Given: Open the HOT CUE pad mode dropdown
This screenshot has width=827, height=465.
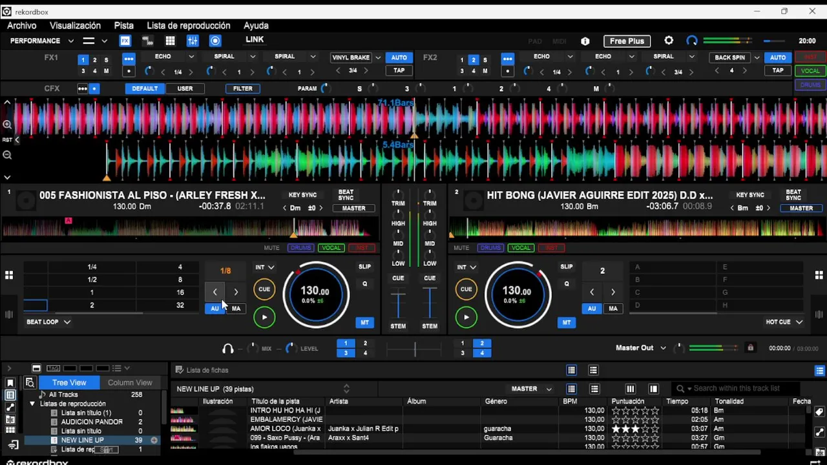Looking at the screenshot, I should point(784,322).
